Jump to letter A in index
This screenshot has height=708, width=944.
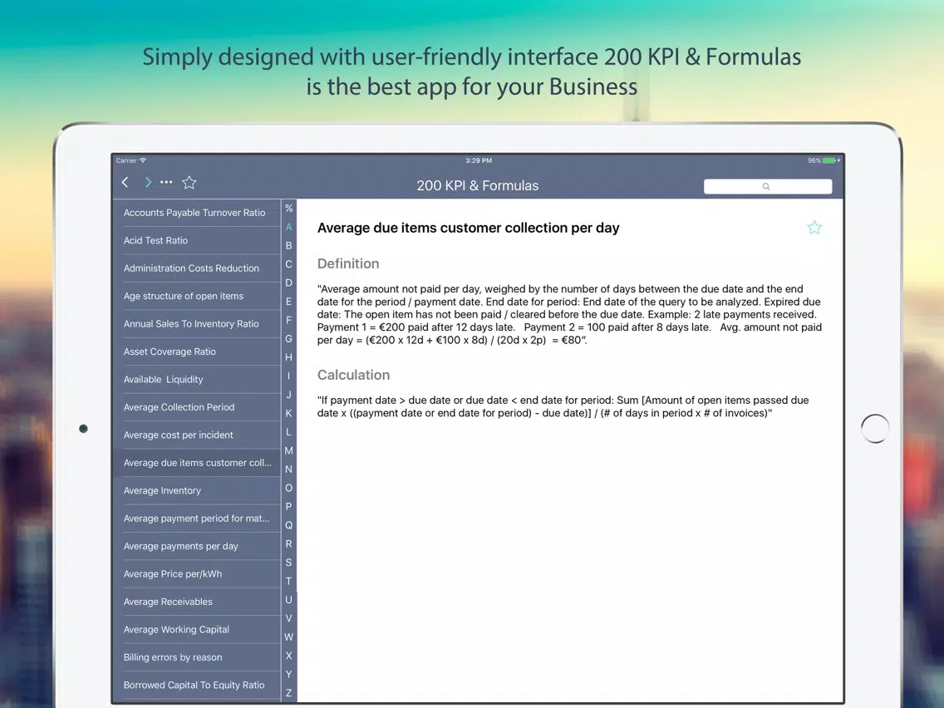click(289, 227)
